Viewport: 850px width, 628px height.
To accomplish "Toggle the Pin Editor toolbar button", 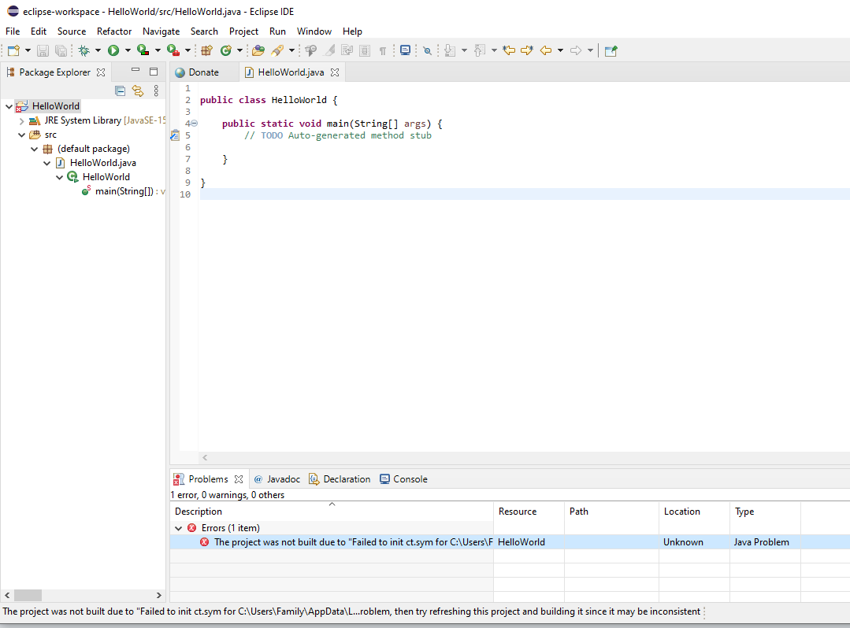I will click(x=427, y=50).
